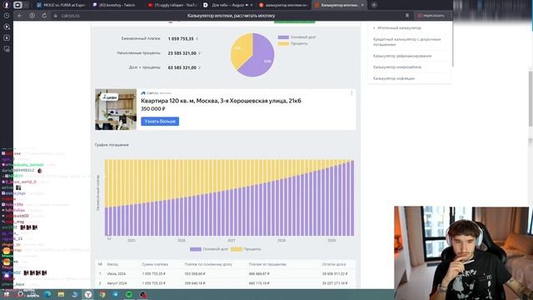Go back with the browser back arrow
Image resolution: width=533 pixels, height=300 pixels.
(x=20, y=16)
